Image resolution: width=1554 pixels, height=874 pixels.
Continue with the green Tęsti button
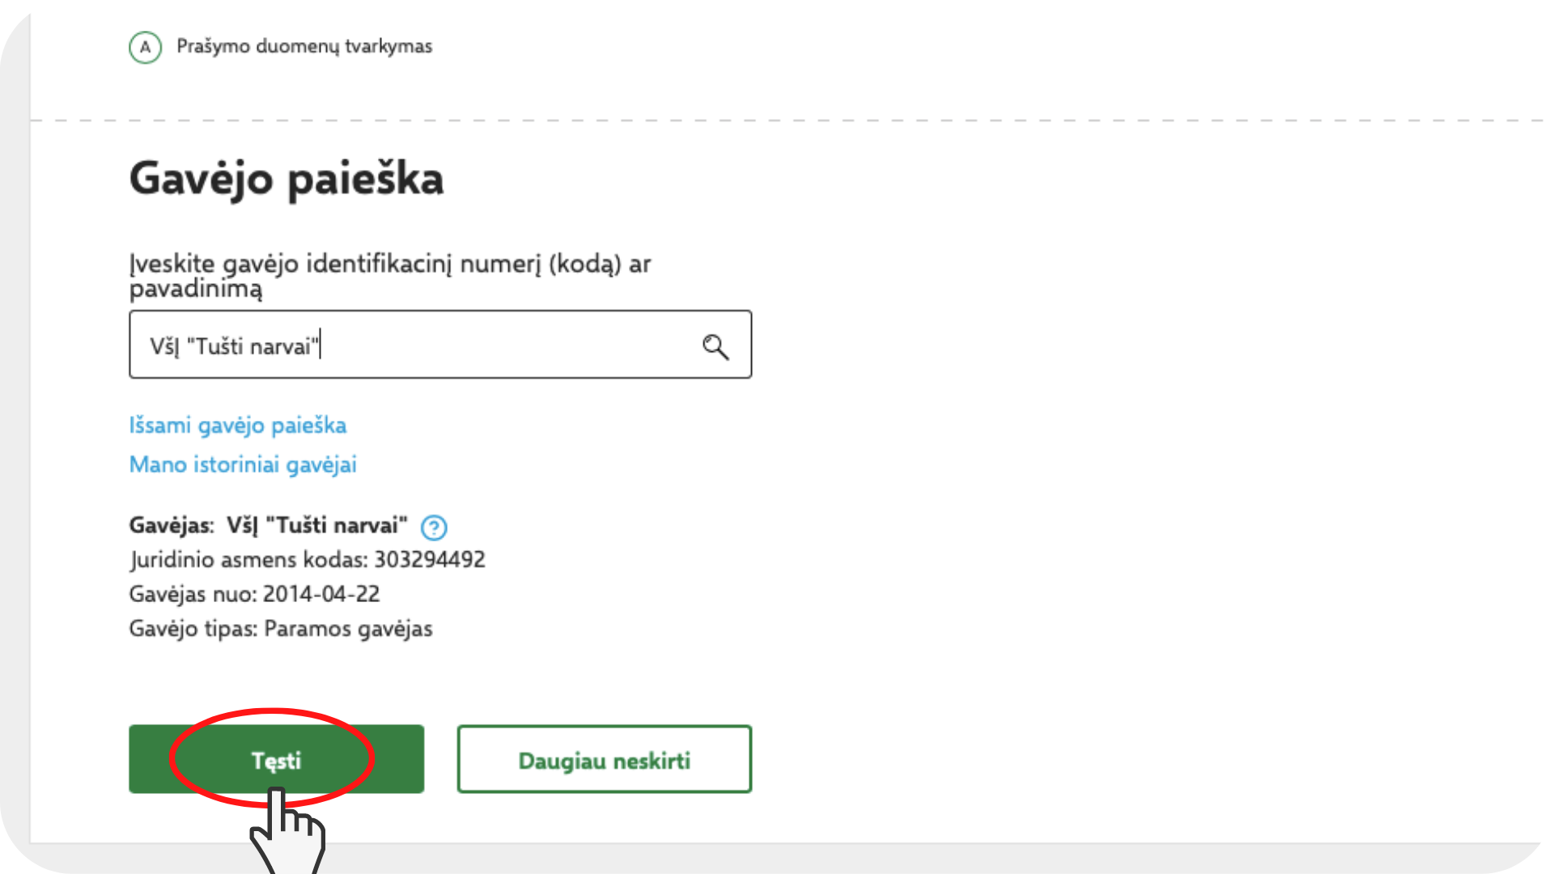click(x=276, y=759)
